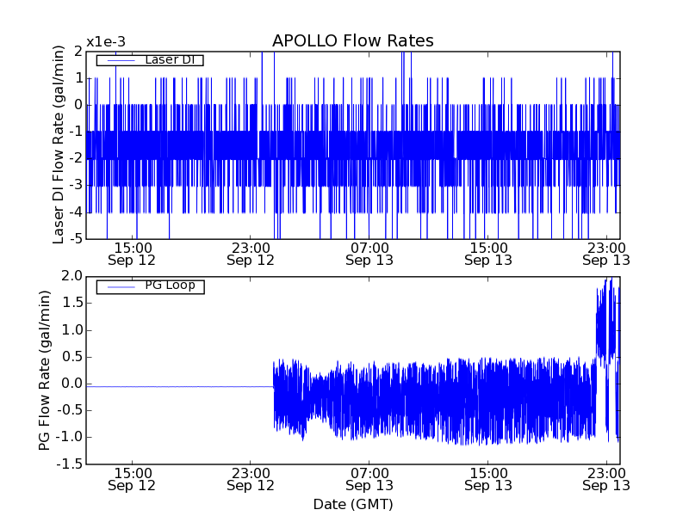Click the Date (GMT) x-axis label
The height and width of the screenshot is (516, 689).
(352, 504)
